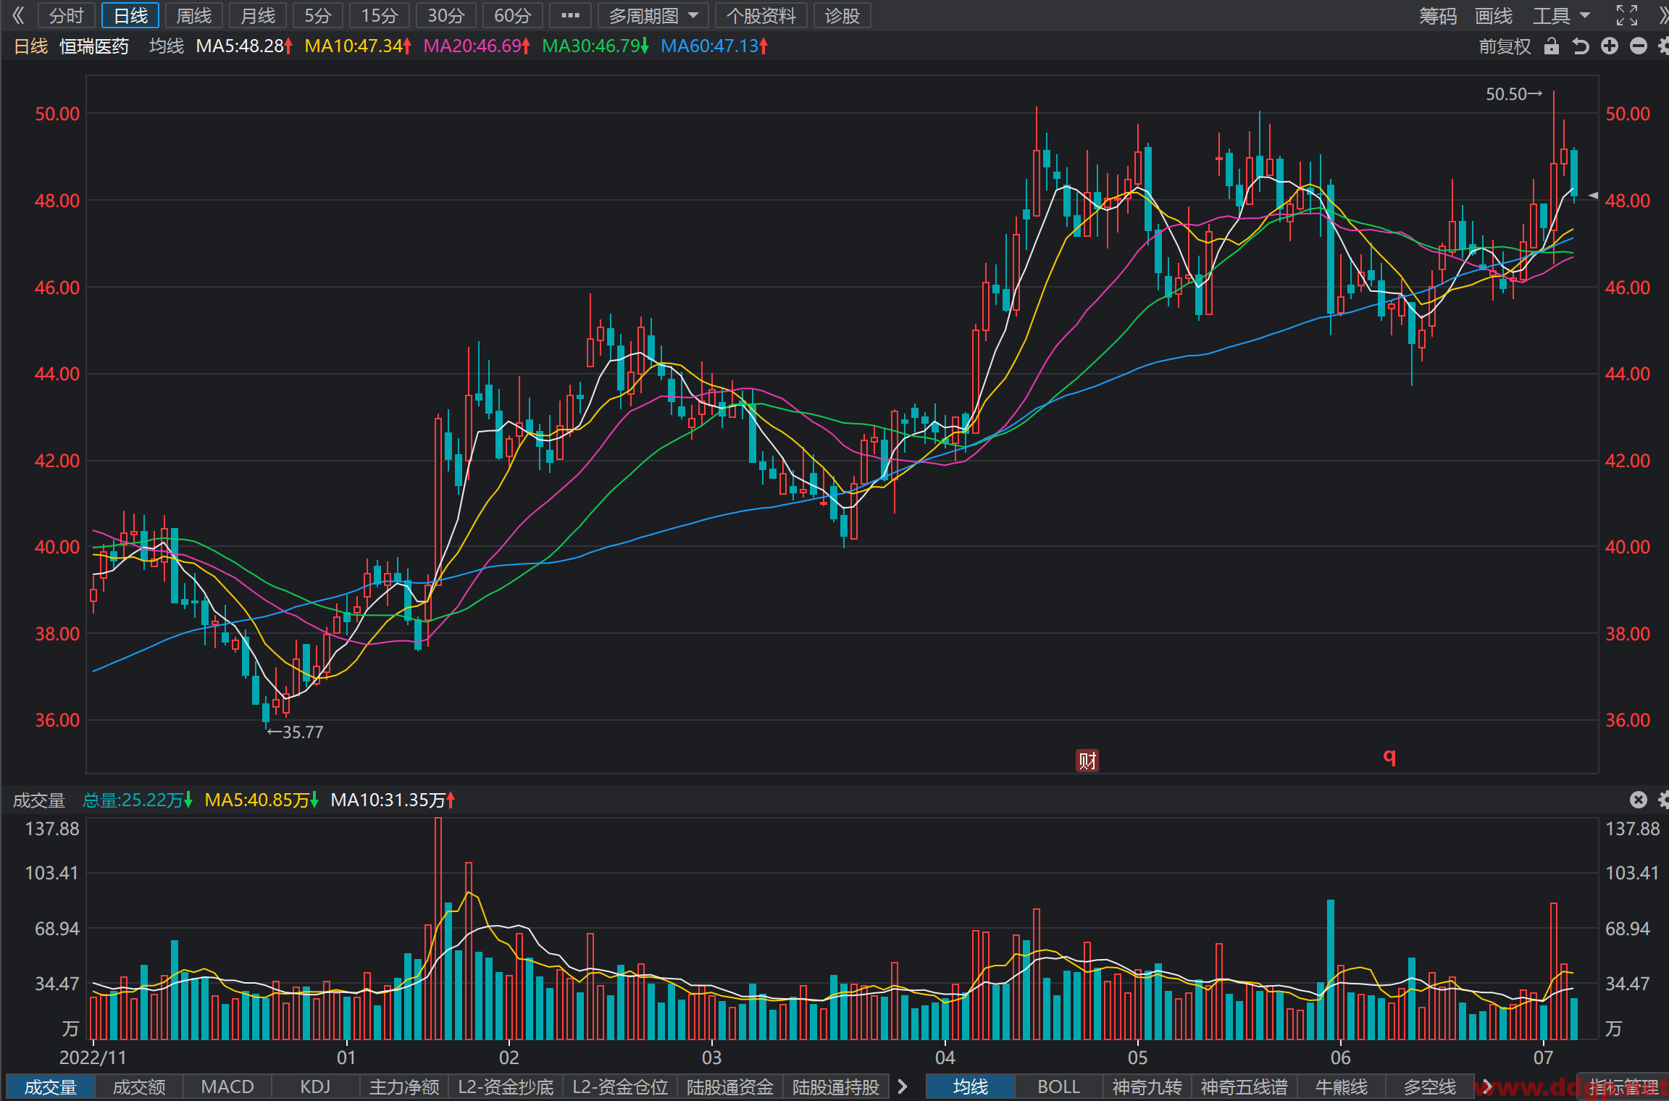Screen dimensions: 1669x1101
Task: Click the 筹码 chip distribution button
Action: (x=1438, y=15)
